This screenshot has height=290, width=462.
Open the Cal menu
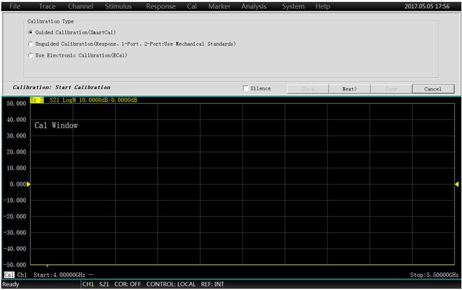click(192, 6)
